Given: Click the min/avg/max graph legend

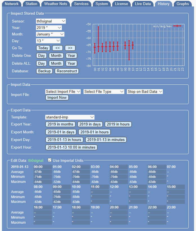Looking at the screenshot, I should [x=167, y=26].
